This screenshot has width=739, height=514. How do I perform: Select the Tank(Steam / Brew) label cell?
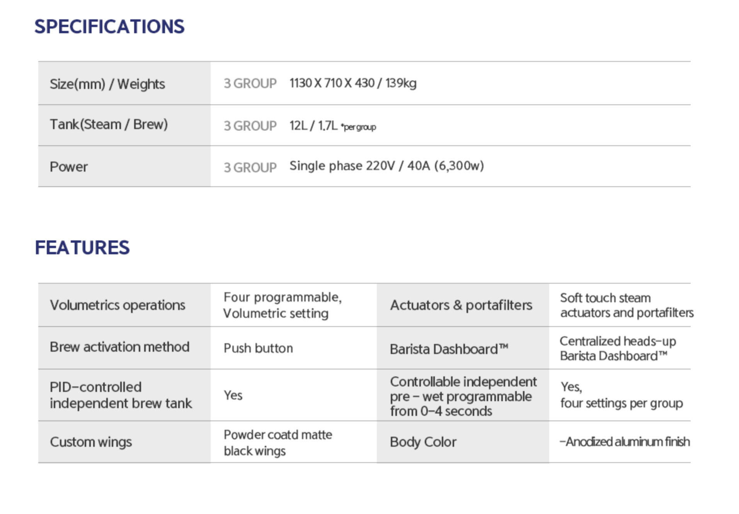coord(109,124)
